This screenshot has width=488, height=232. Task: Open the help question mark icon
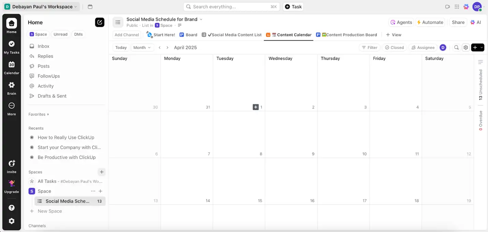(12, 208)
